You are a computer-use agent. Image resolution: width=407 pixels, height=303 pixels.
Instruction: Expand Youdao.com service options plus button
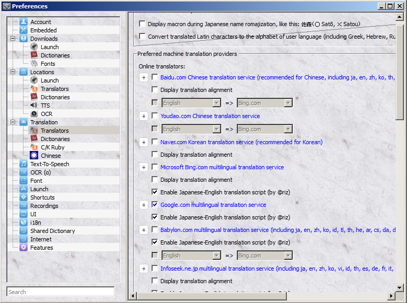[144, 116]
